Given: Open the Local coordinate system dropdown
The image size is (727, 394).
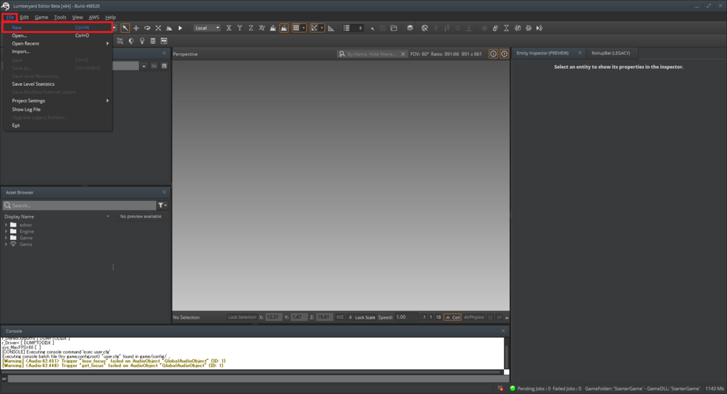Looking at the screenshot, I should coord(207,28).
